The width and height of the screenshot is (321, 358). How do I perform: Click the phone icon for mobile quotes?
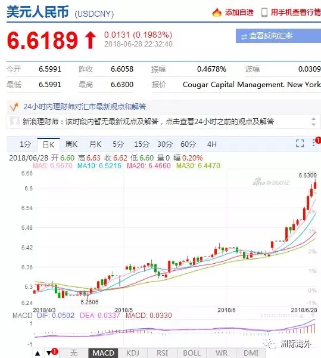264,13
